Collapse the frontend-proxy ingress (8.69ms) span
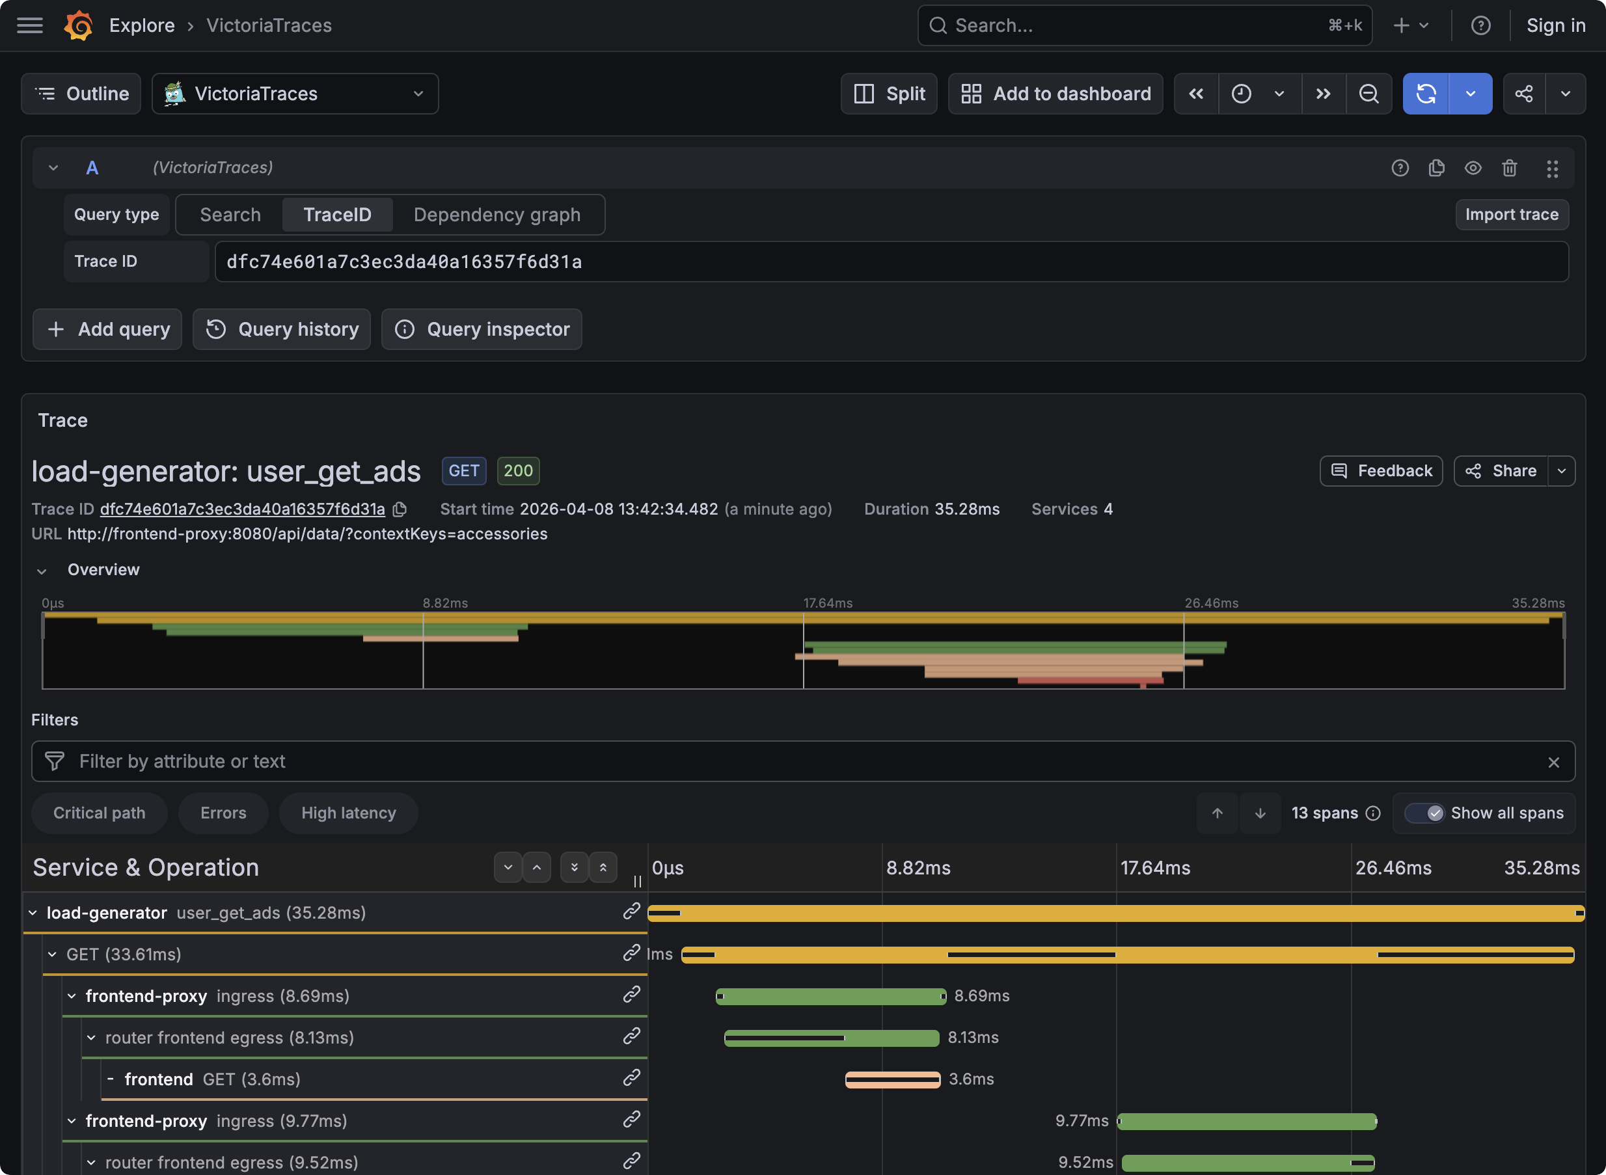The height and width of the screenshot is (1175, 1606). point(72,997)
